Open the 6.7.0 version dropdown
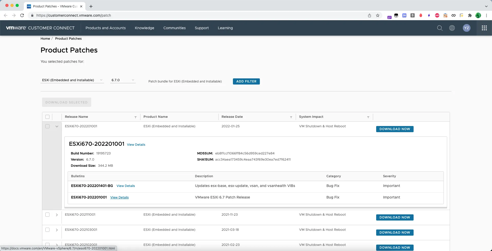 [123, 80]
